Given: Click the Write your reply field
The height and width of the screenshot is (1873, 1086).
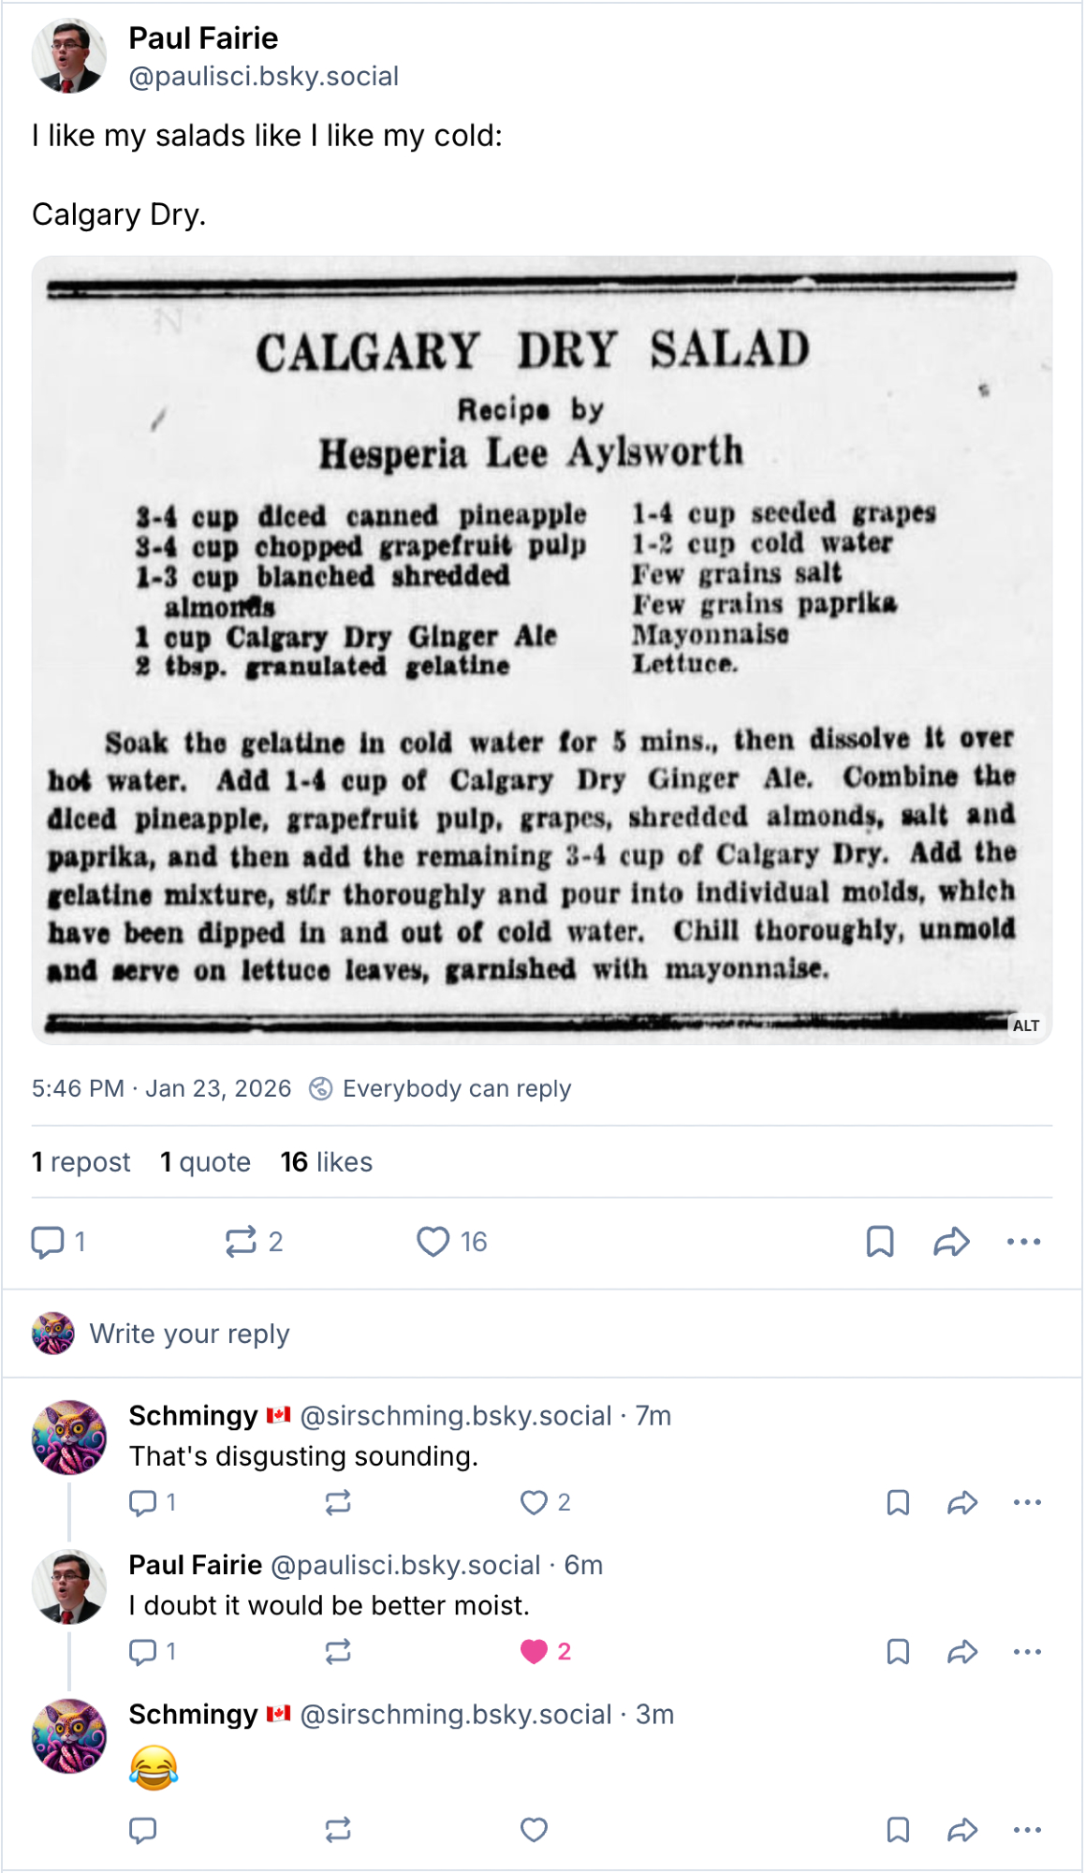Looking at the screenshot, I should tap(189, 1334).
